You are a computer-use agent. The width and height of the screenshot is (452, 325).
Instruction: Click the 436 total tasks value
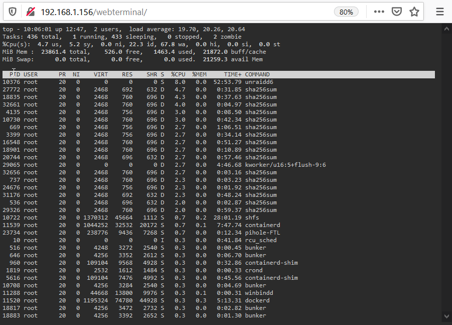click(x=43, y=37)
